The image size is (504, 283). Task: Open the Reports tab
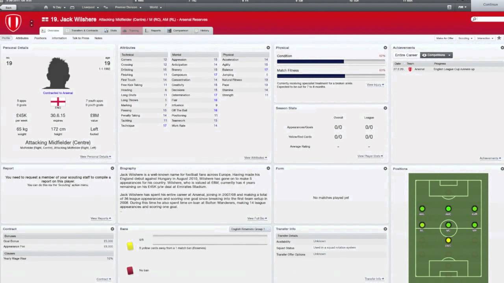pyautogui.click(x=153, y=30)
